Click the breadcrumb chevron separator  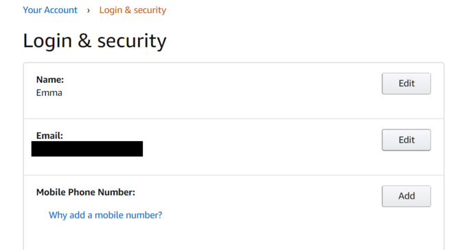click(x=89, y=10)
